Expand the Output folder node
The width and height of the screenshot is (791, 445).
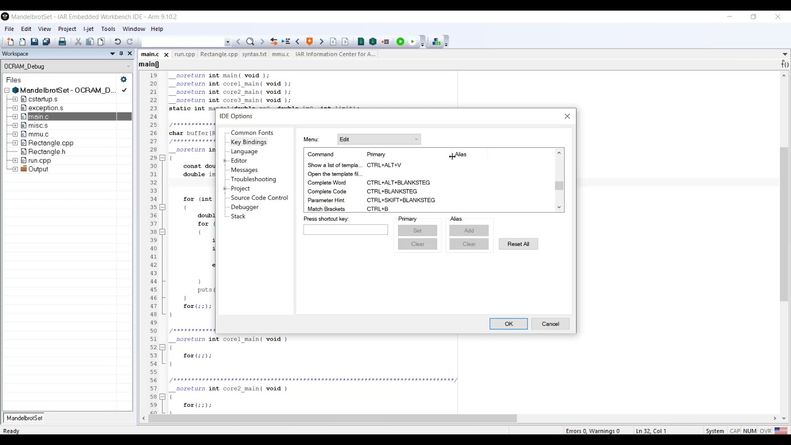coord(15,169)
